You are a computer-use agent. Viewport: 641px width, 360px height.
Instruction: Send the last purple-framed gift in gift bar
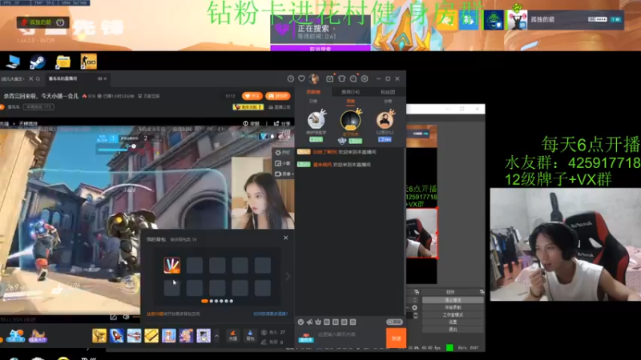pos(204,335)
